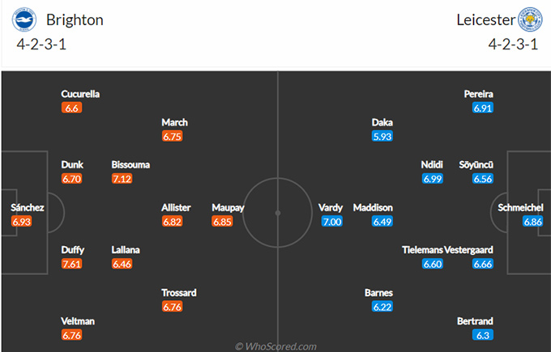This screenshot has width=551, height=352.
Task: Open the Brighton team name link
Action: 75,20
